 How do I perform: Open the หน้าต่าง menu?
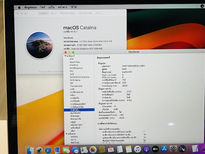click(x=63, y=7)
